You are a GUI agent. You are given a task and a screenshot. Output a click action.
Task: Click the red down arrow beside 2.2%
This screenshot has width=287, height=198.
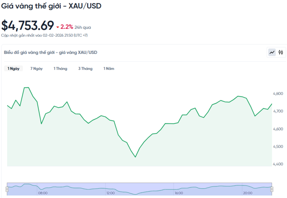click(x=57, y=27)
